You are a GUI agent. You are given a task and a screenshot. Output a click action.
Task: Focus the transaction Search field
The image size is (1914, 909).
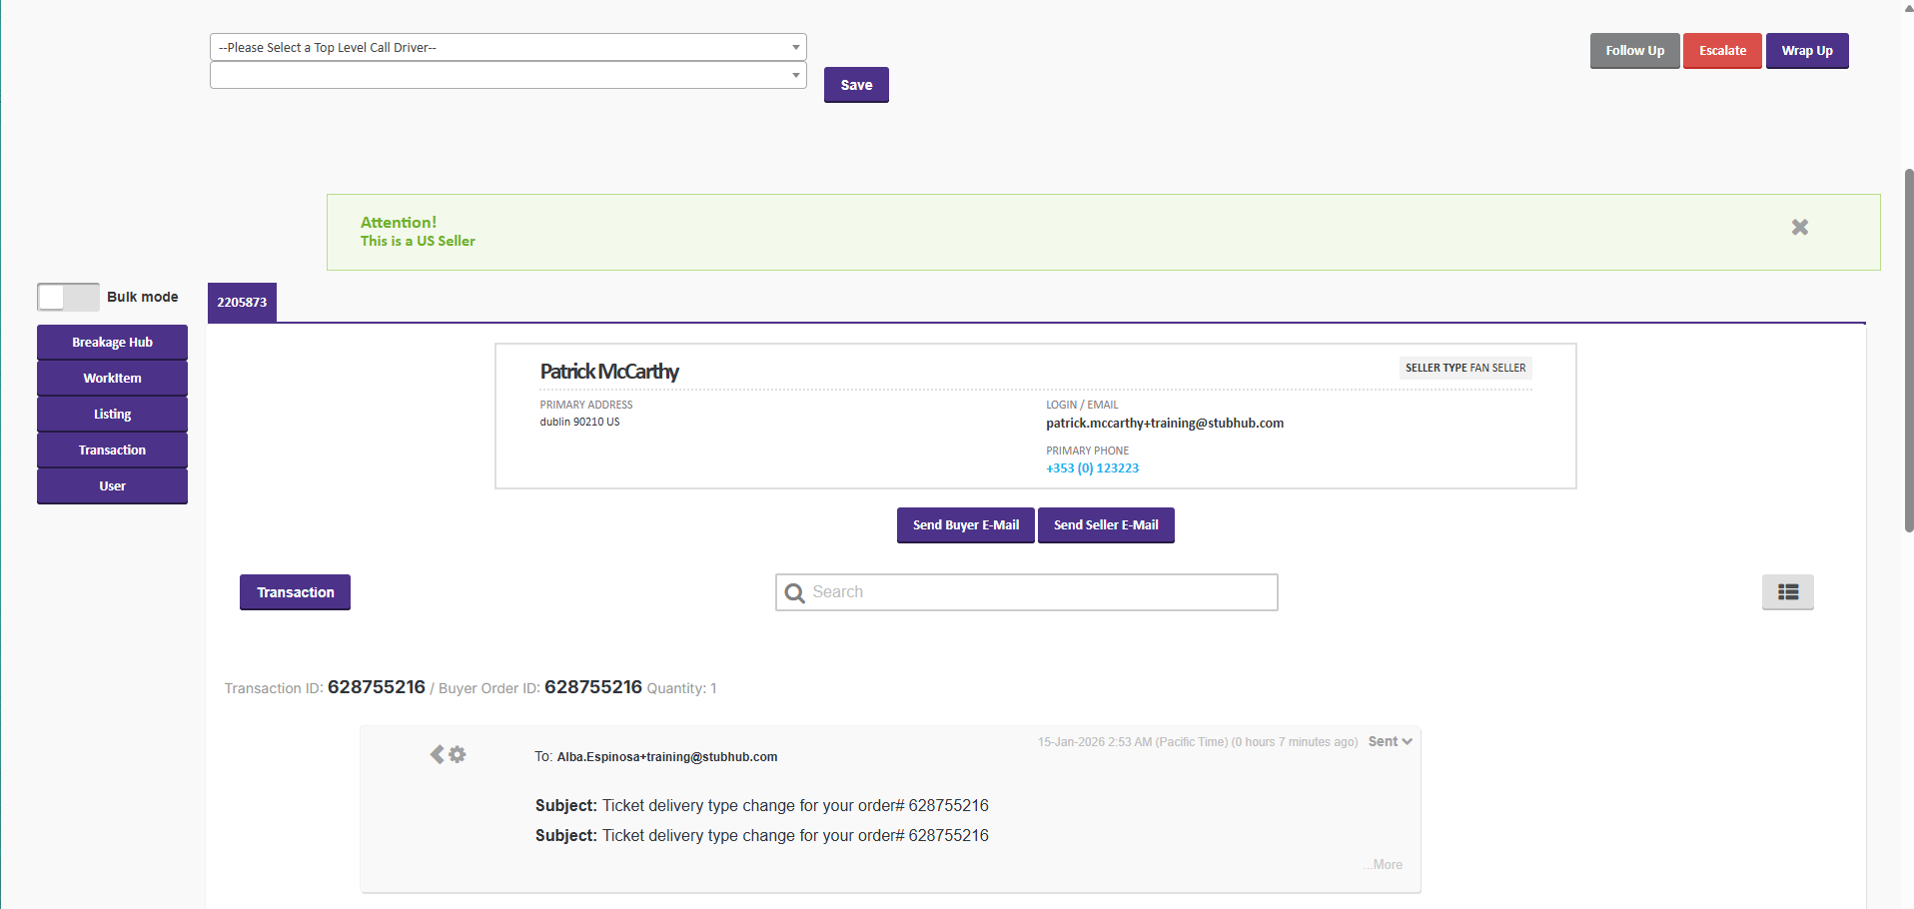tap(1039, 592)
